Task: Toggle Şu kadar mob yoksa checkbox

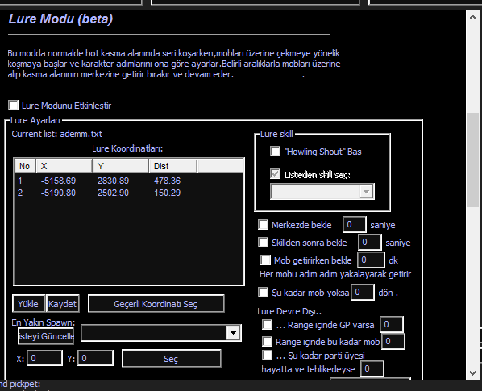Action: tap(263, 293)
